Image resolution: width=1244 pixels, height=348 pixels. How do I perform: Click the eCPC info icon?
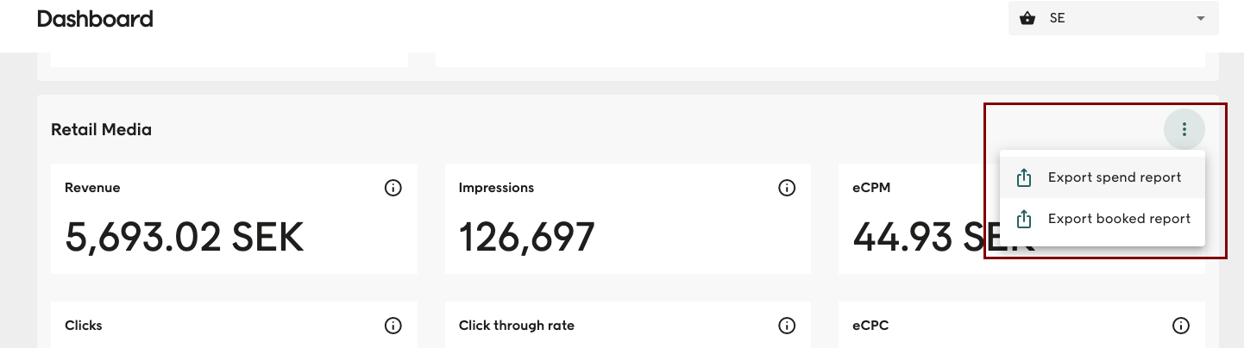1181,326
